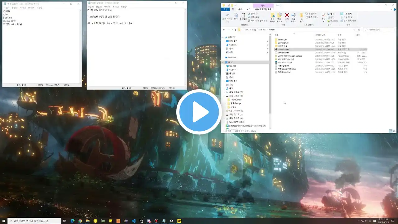
Task: Click the factory search box
Action: (x=379, y=30)
